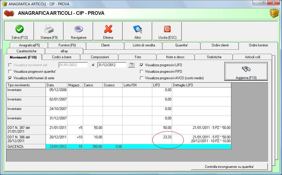Click the yellow box icon in header
The width and height of the screenshot is (282, 175).
click(274, 13)
